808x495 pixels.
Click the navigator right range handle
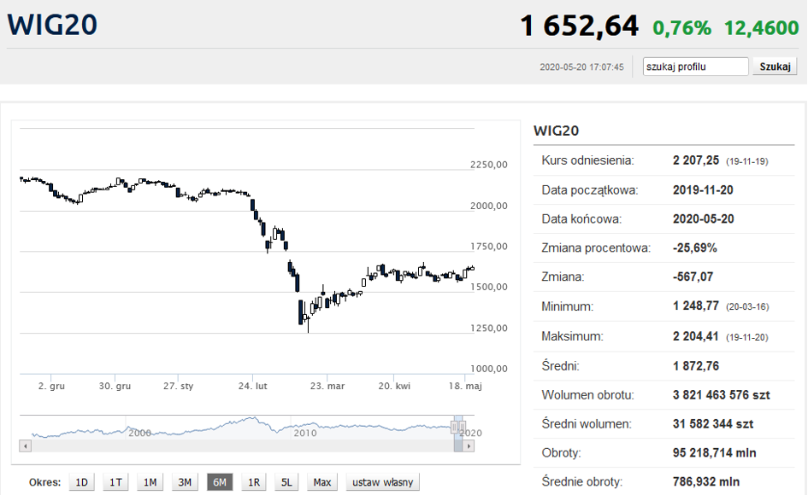pyautogui.click(x=463, y=427)
